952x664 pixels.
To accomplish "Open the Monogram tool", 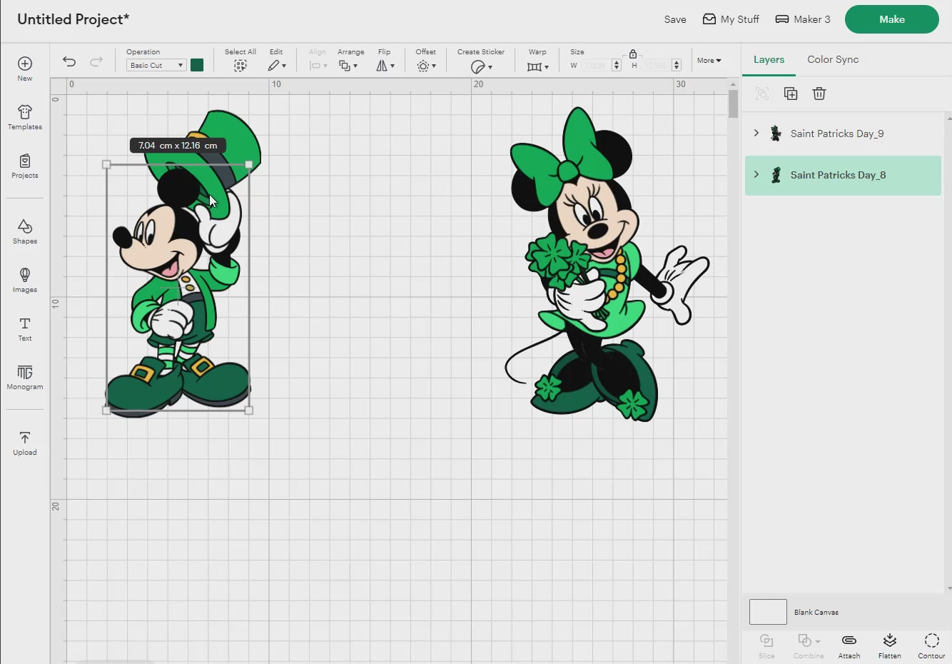I will pyautogui.click(x=25, y=377).
